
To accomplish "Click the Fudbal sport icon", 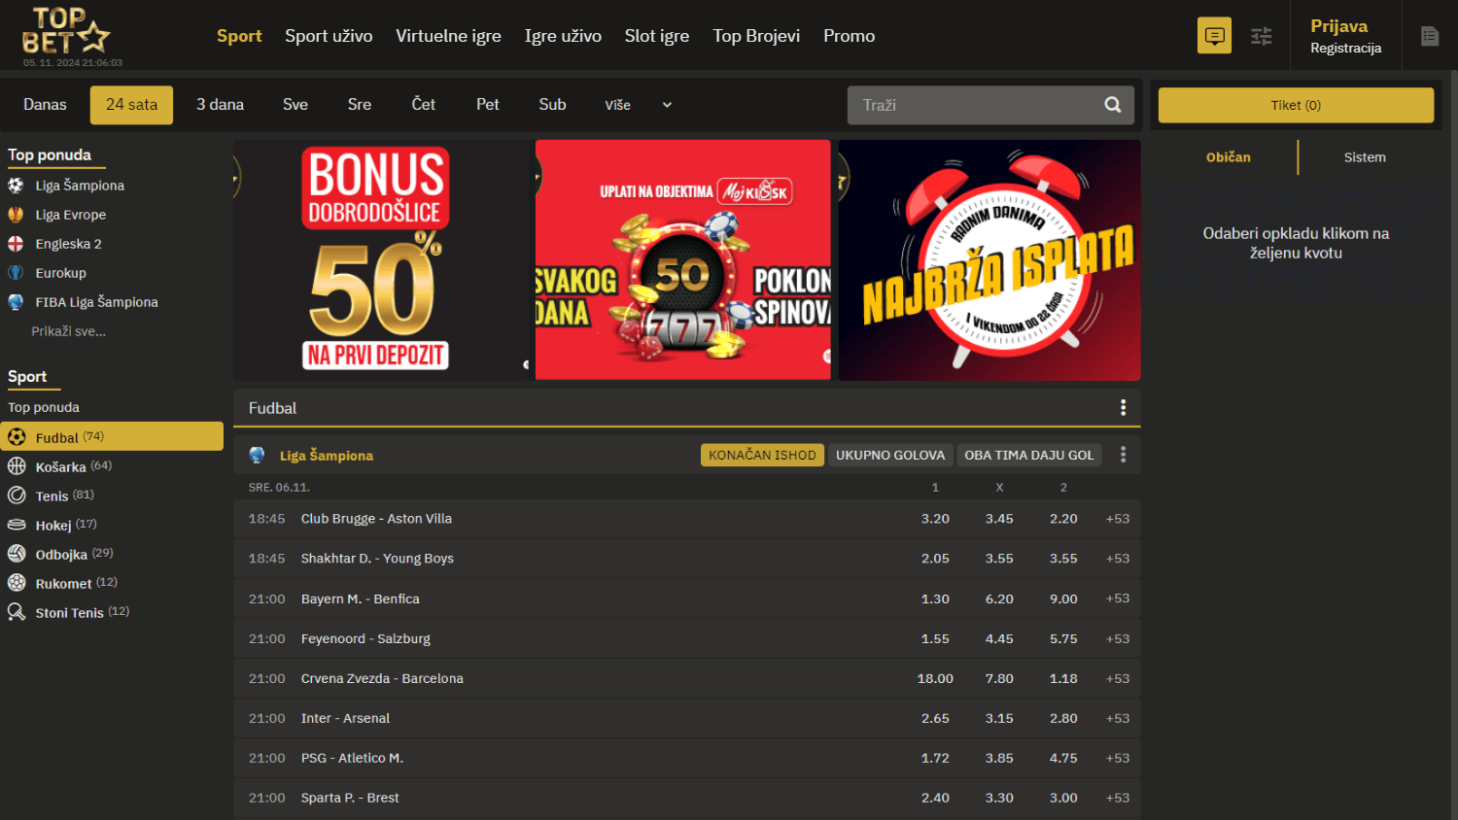I will point(17,437).
